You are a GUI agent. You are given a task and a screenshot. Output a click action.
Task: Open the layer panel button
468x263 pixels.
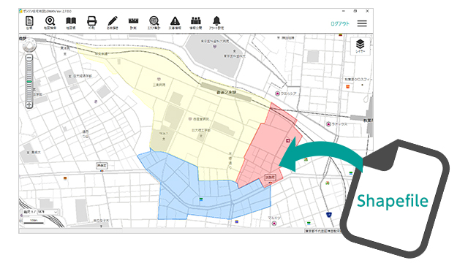click(361, 46)
